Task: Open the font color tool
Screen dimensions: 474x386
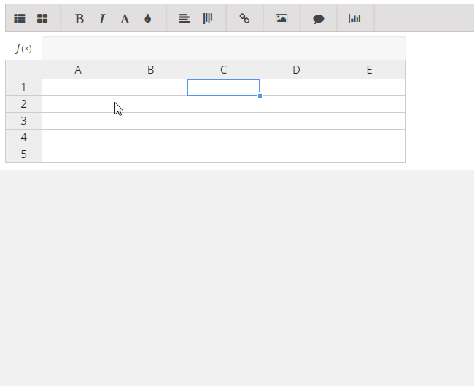Action: (125, 19)
